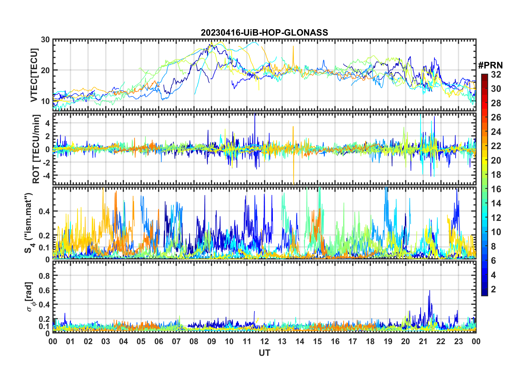Viewport: 529px width, 370px height.
Task: Click the PRN colorbar label 12
Action: coord(496,218)
